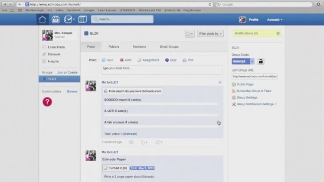Expand the poll post options chevron
The height and width of the screenshot is (182, 324).
pos(220,82)
